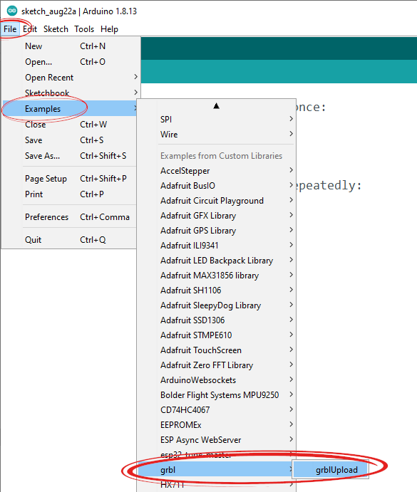Select the Examples menu entry
This screenshot has height=492, width=417.
[x=70, y=108]
